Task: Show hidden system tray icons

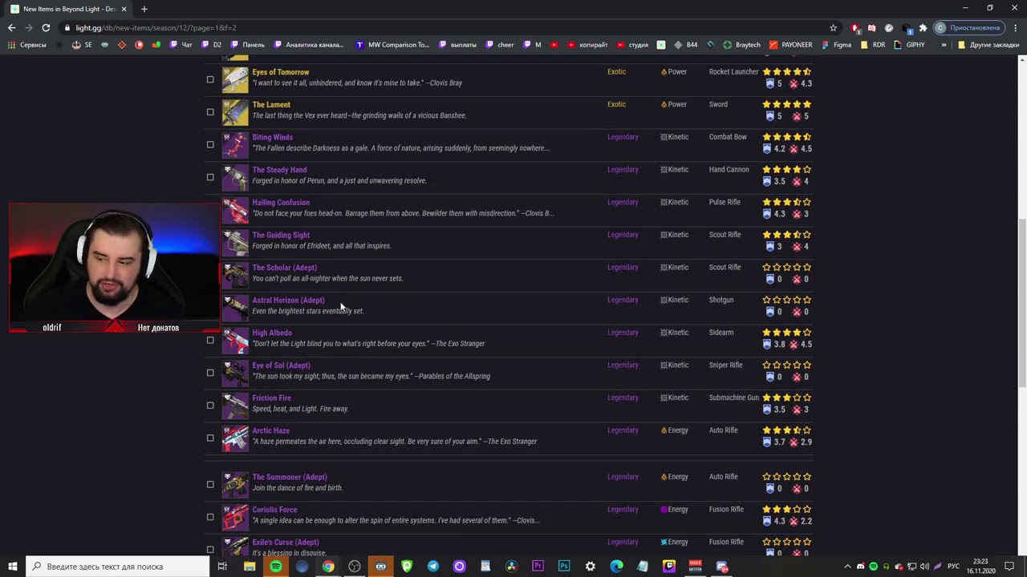Action: 848,567
